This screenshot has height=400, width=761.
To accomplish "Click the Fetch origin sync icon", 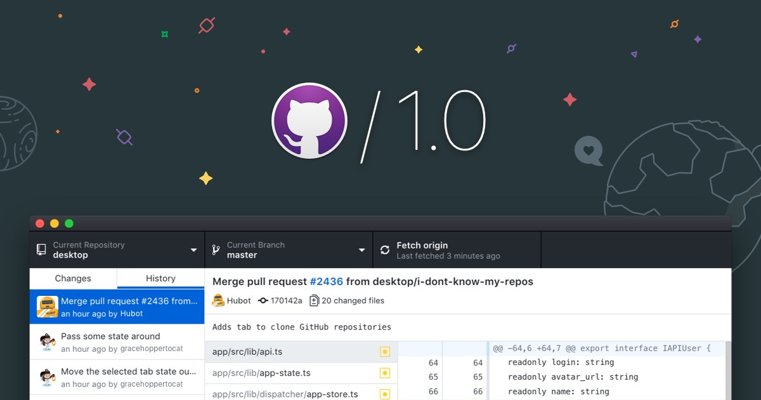I will [385, 250].
